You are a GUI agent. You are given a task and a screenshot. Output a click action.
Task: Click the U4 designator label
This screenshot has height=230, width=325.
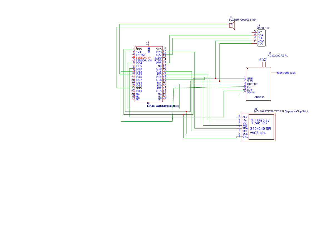coord(255,109)
